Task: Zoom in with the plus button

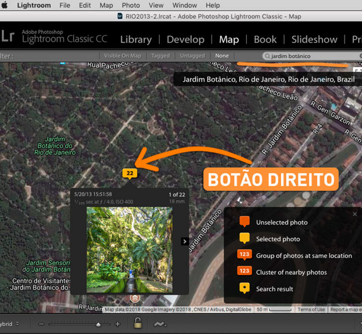Action: coord(118,324)
